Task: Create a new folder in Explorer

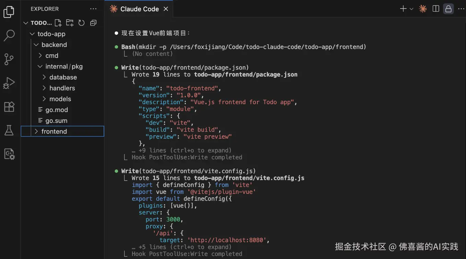Action: tap(70, 23)
